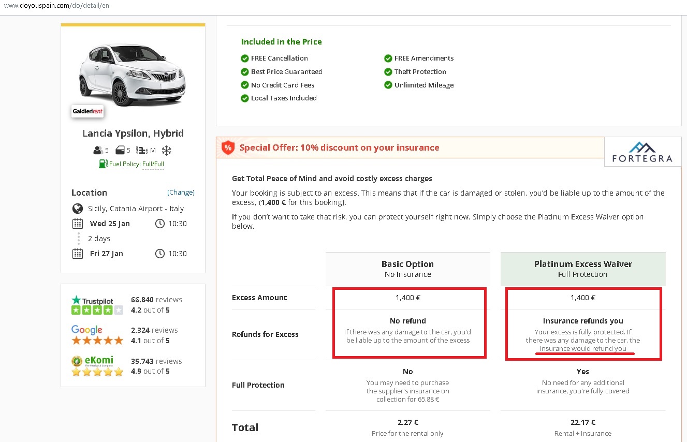Click the green check beside FREE Amendments
687x442 pixels.
[388, 58]
